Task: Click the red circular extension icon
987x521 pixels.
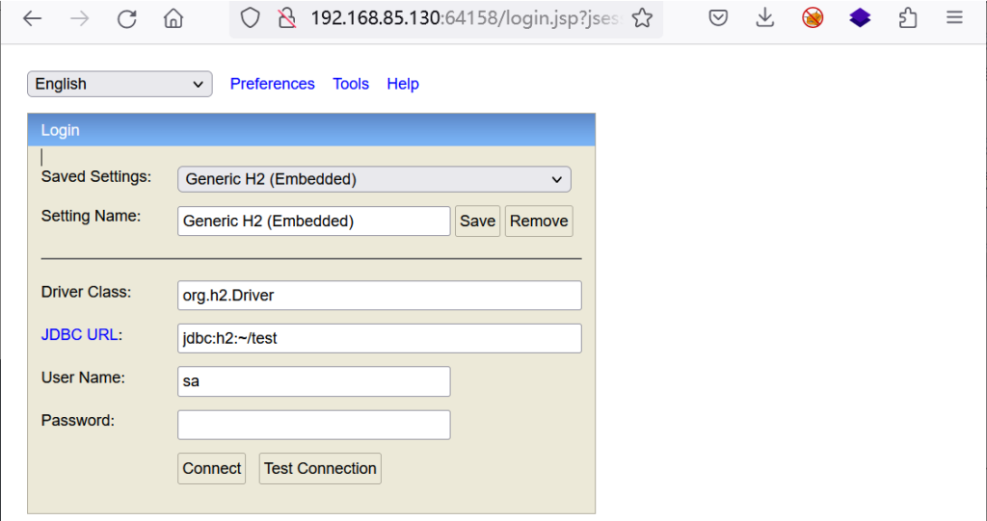Action: (x=813, y=18)
